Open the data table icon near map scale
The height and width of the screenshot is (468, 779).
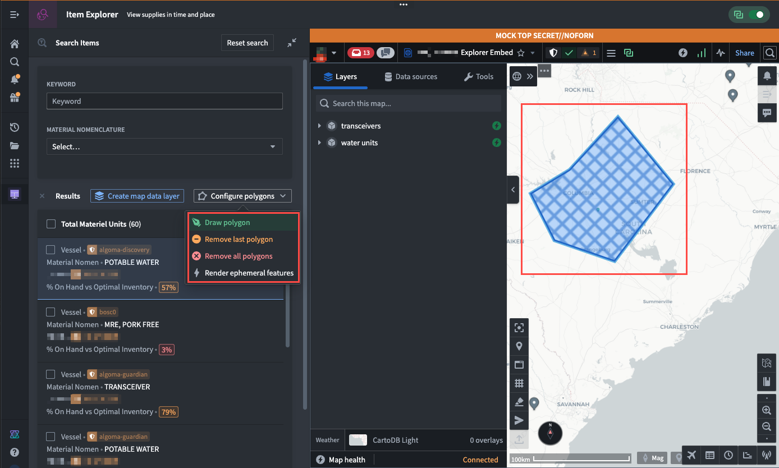(710, 455)
